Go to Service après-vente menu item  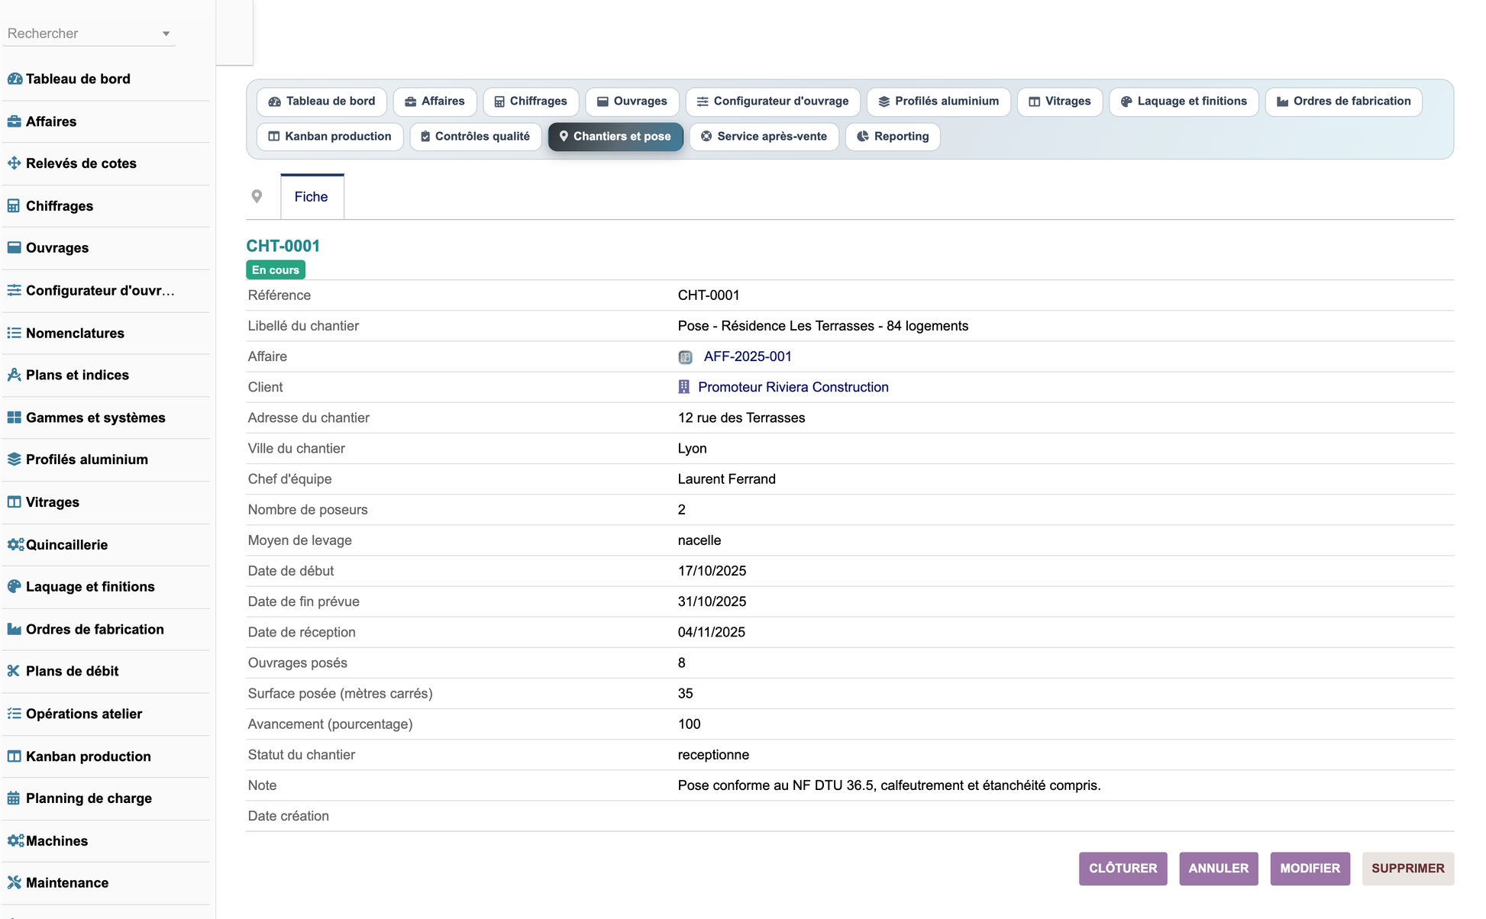tap(764, 137)
